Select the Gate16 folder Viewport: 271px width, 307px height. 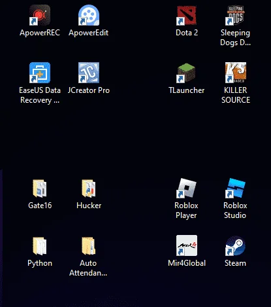[x=40, y=188]
